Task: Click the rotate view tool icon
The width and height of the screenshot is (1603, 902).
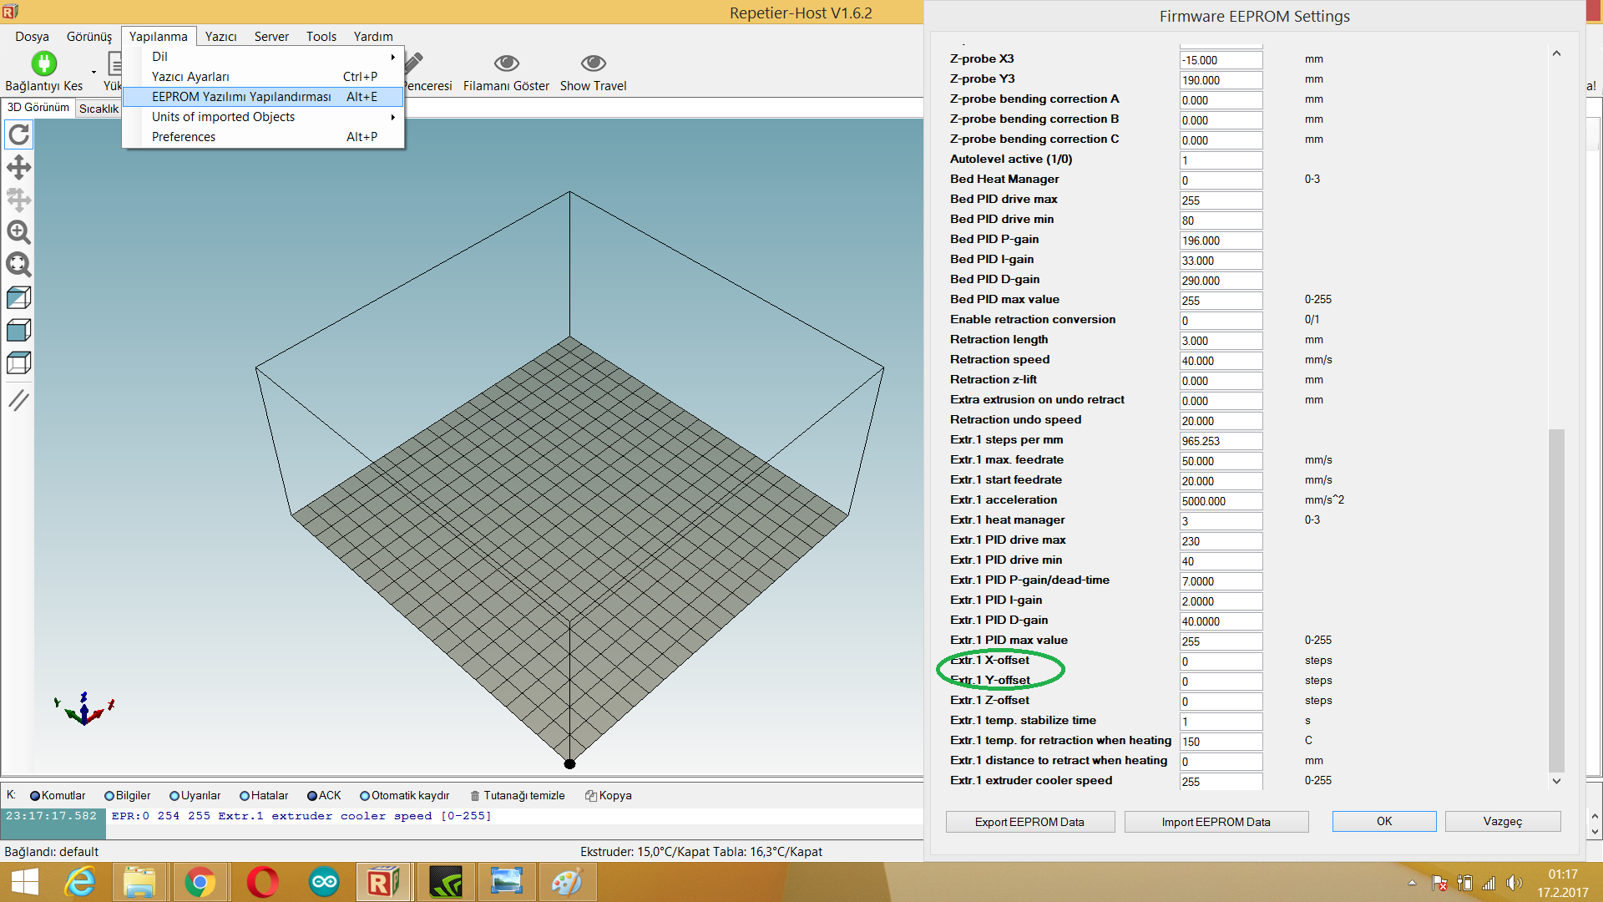Action: click(x=18, y=134)
